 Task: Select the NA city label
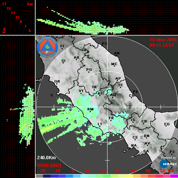tap(134, 145)
